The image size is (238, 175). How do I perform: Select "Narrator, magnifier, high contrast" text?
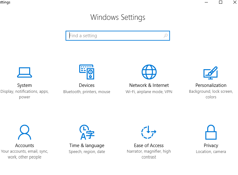coord(149,154)
